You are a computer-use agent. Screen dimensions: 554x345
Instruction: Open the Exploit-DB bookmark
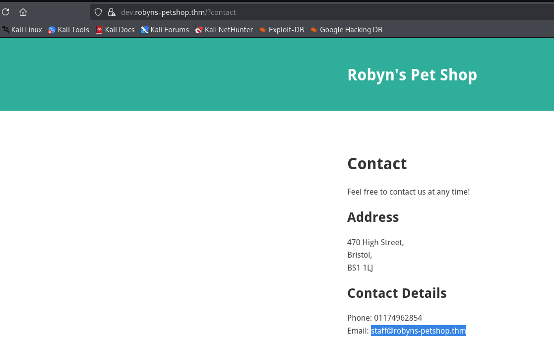point(281,30)
